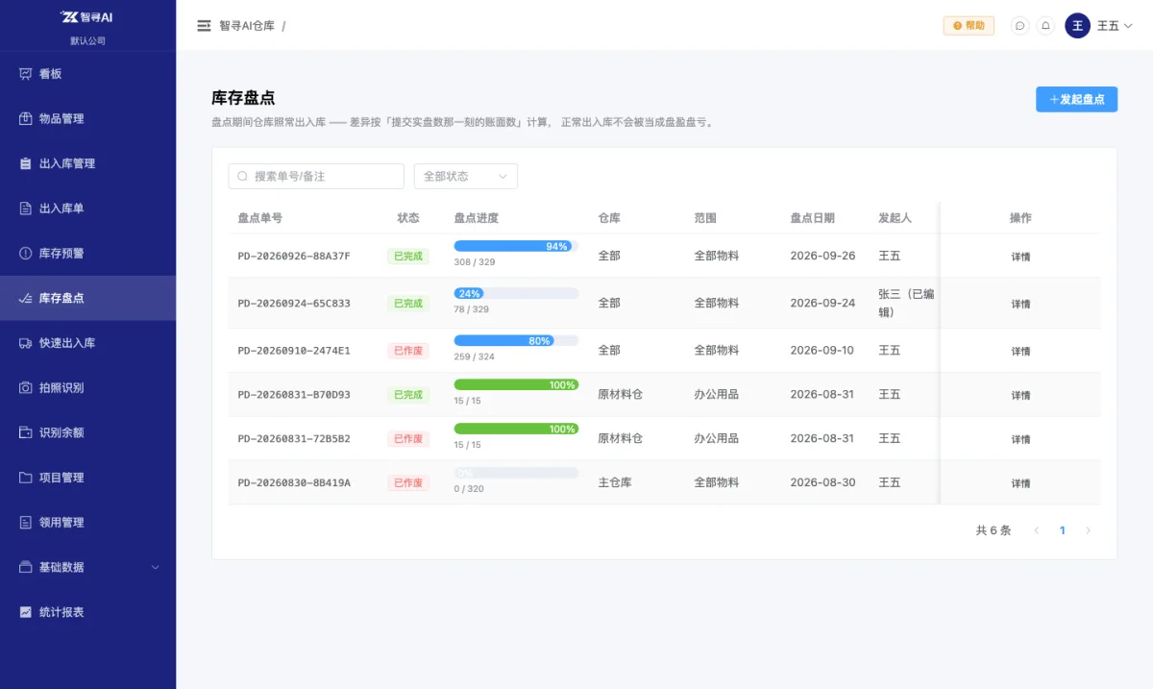This screenshot has width=1153, height=689.
Task: Open the 物品管理 menu item
Action: click(87, 119)
